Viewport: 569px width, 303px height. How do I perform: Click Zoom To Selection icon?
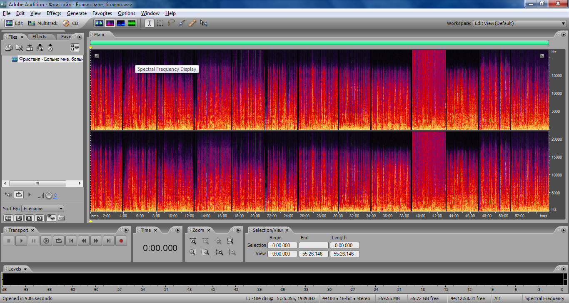click(x=230, y=241)
